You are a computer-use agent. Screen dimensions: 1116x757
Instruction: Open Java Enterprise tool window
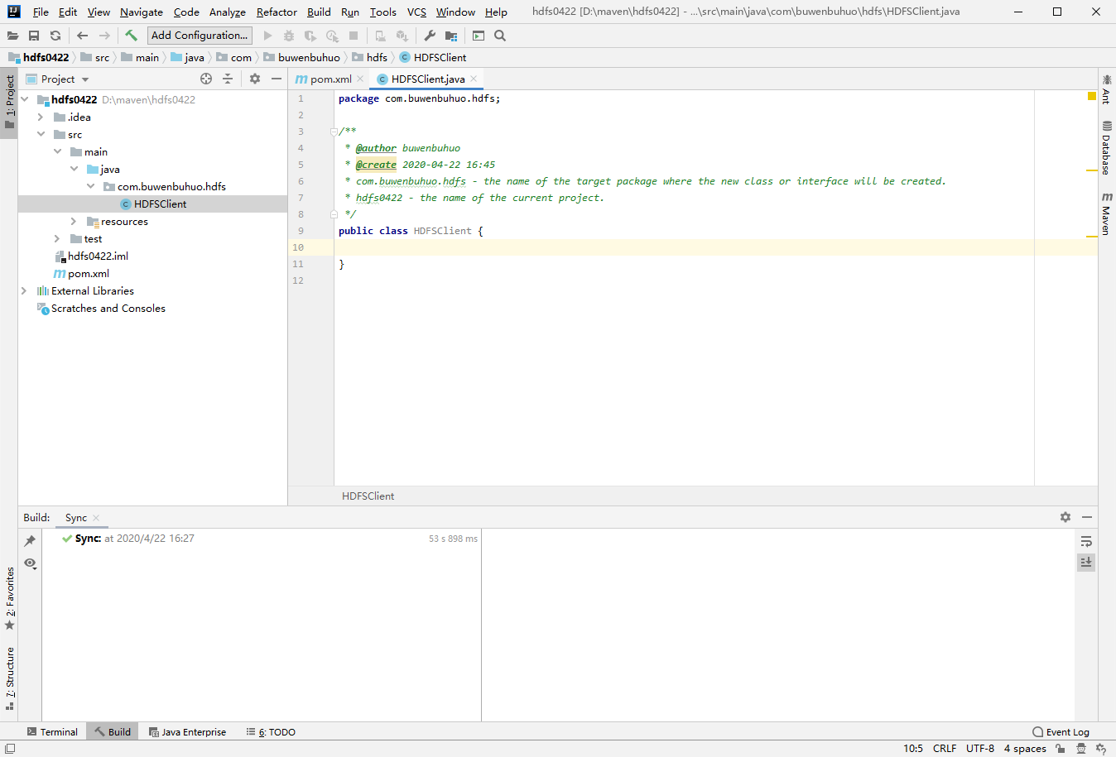point(187,731)
